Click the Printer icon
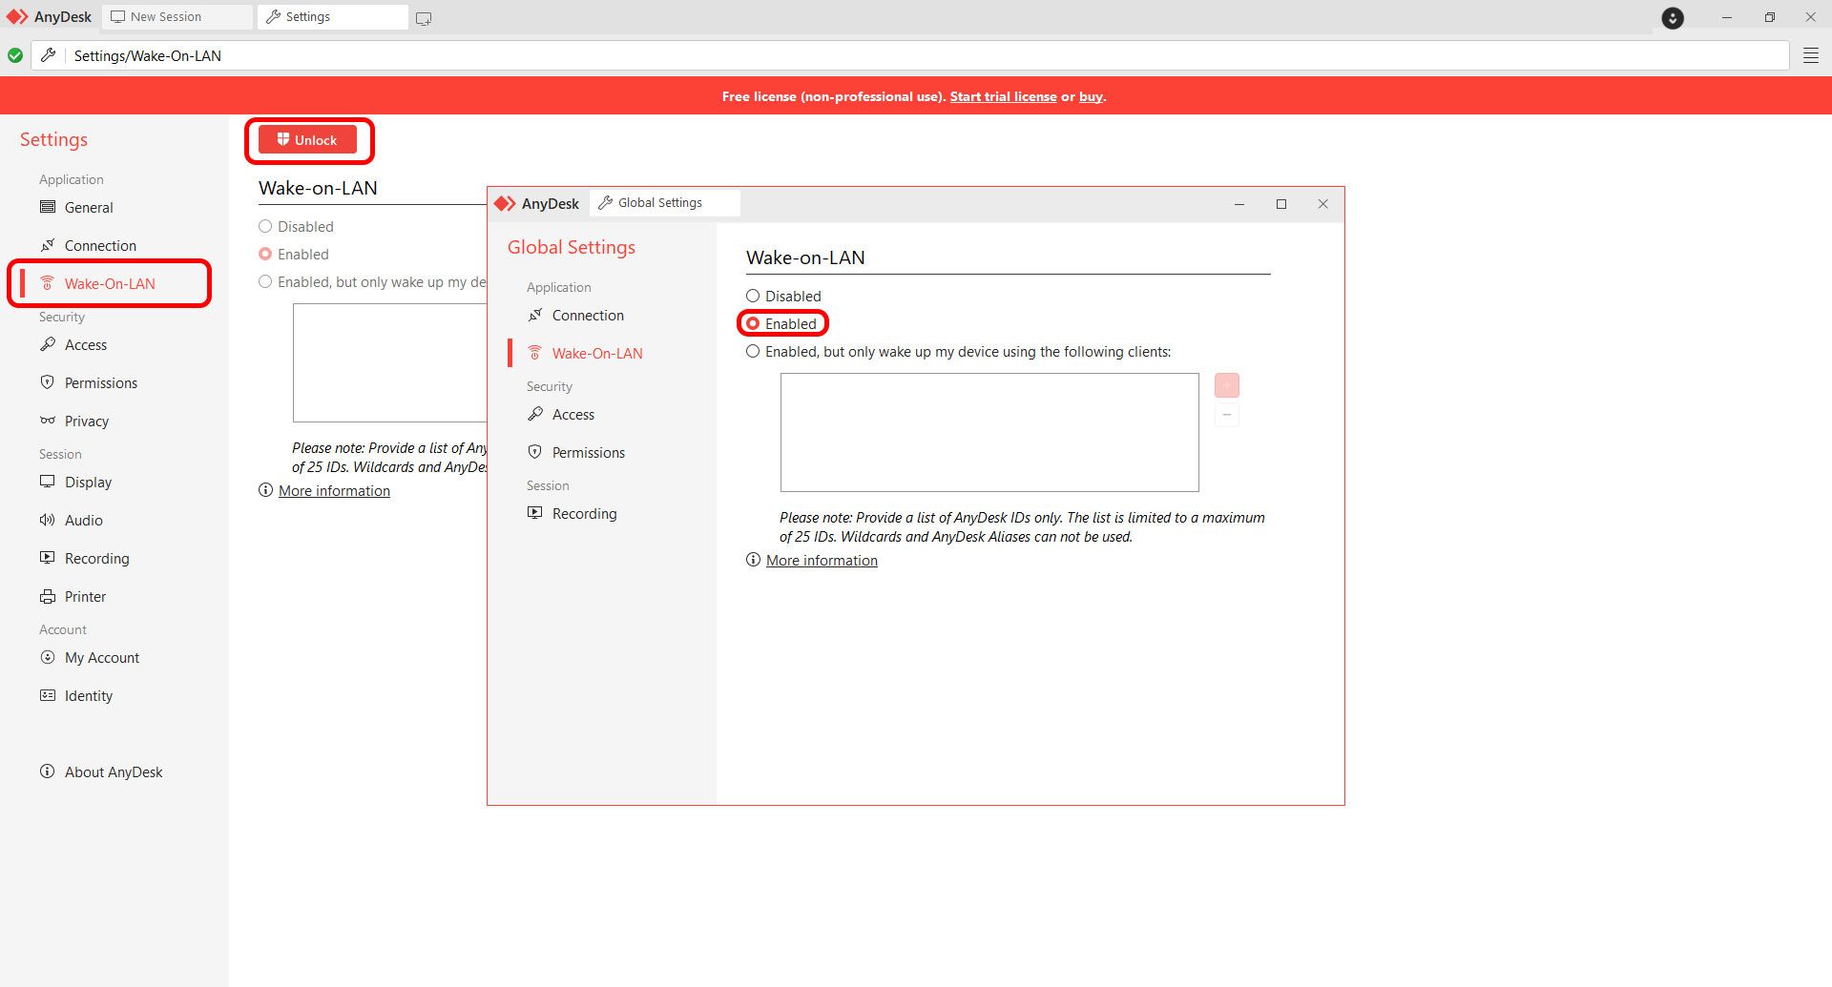 (x=48, y=596)
